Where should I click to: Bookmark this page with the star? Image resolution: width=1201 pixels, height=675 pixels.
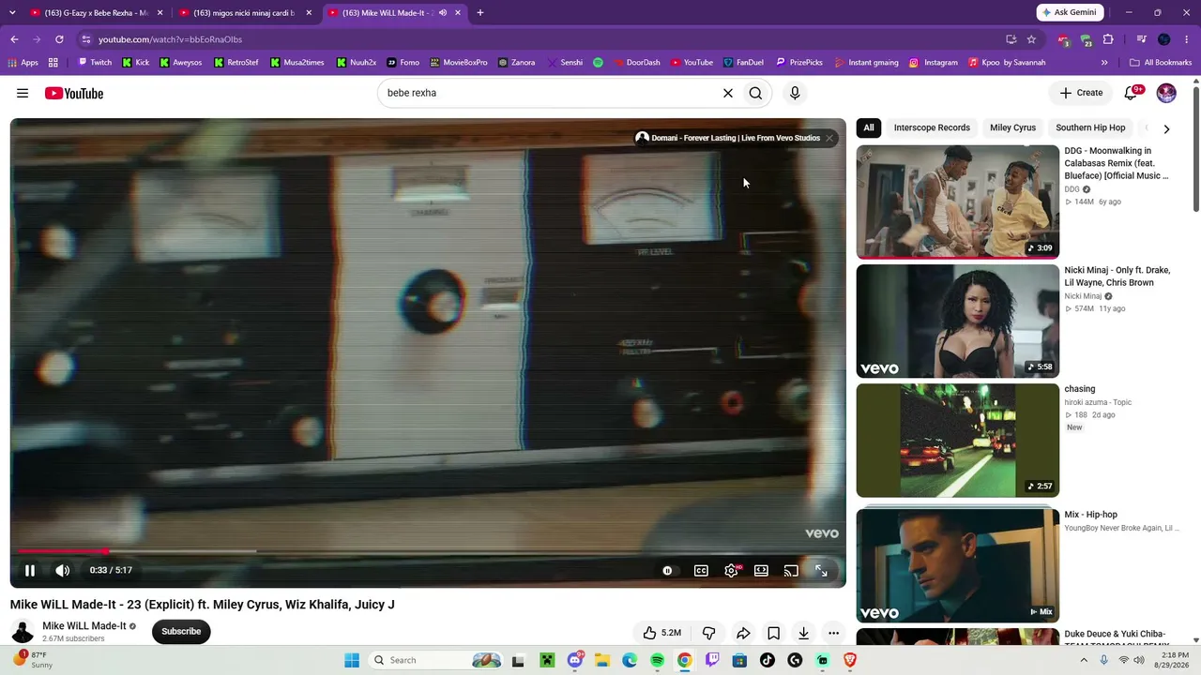pyautogui.click(x=1031, y=39)
